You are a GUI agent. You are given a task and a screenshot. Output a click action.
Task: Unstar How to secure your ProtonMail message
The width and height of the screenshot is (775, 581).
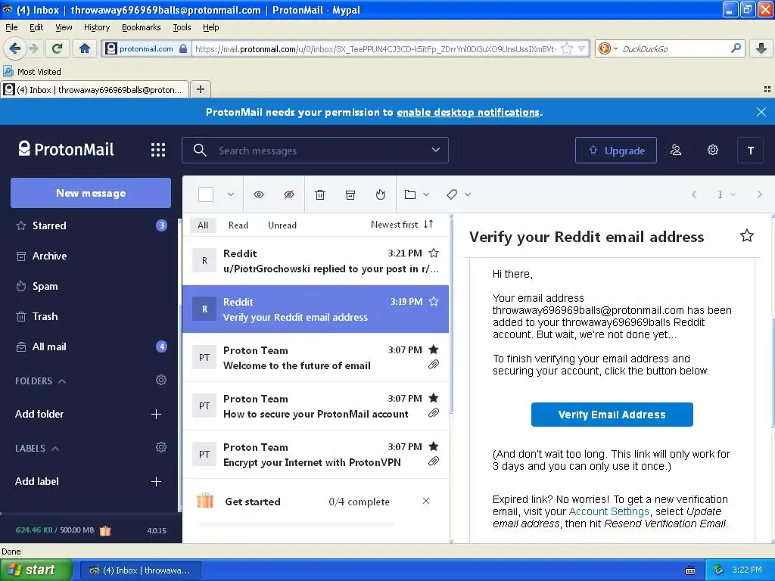point(434,398)
